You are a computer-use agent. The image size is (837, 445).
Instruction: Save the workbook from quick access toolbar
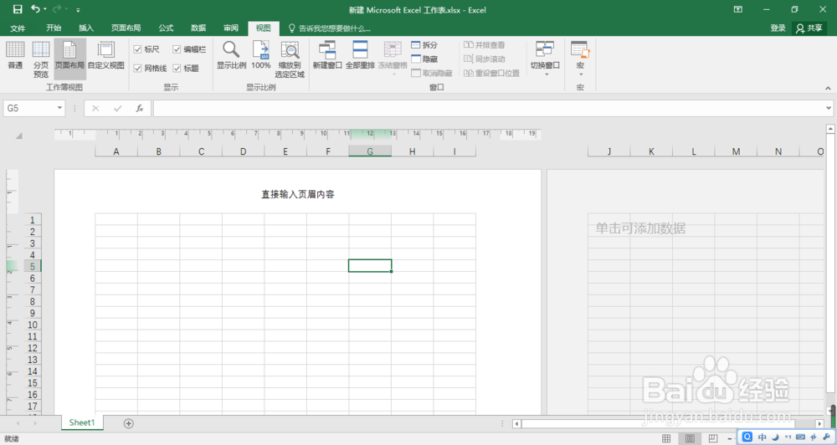point(18,9)
